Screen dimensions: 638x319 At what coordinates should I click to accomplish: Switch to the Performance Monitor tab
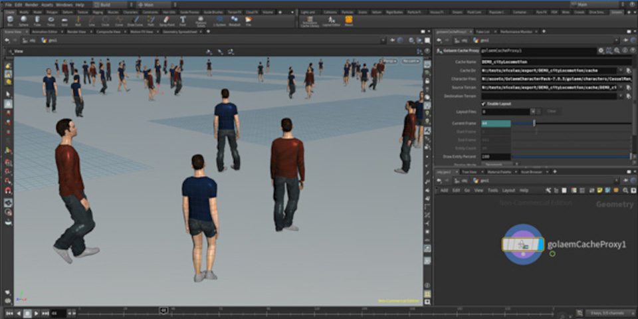pos(516,31)
